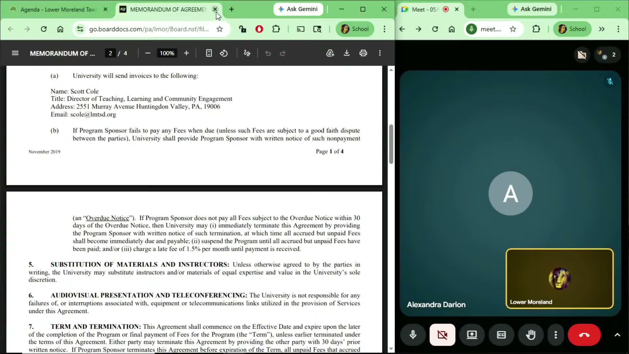Open the PDF toolbar more actions menu

point(380,53)
